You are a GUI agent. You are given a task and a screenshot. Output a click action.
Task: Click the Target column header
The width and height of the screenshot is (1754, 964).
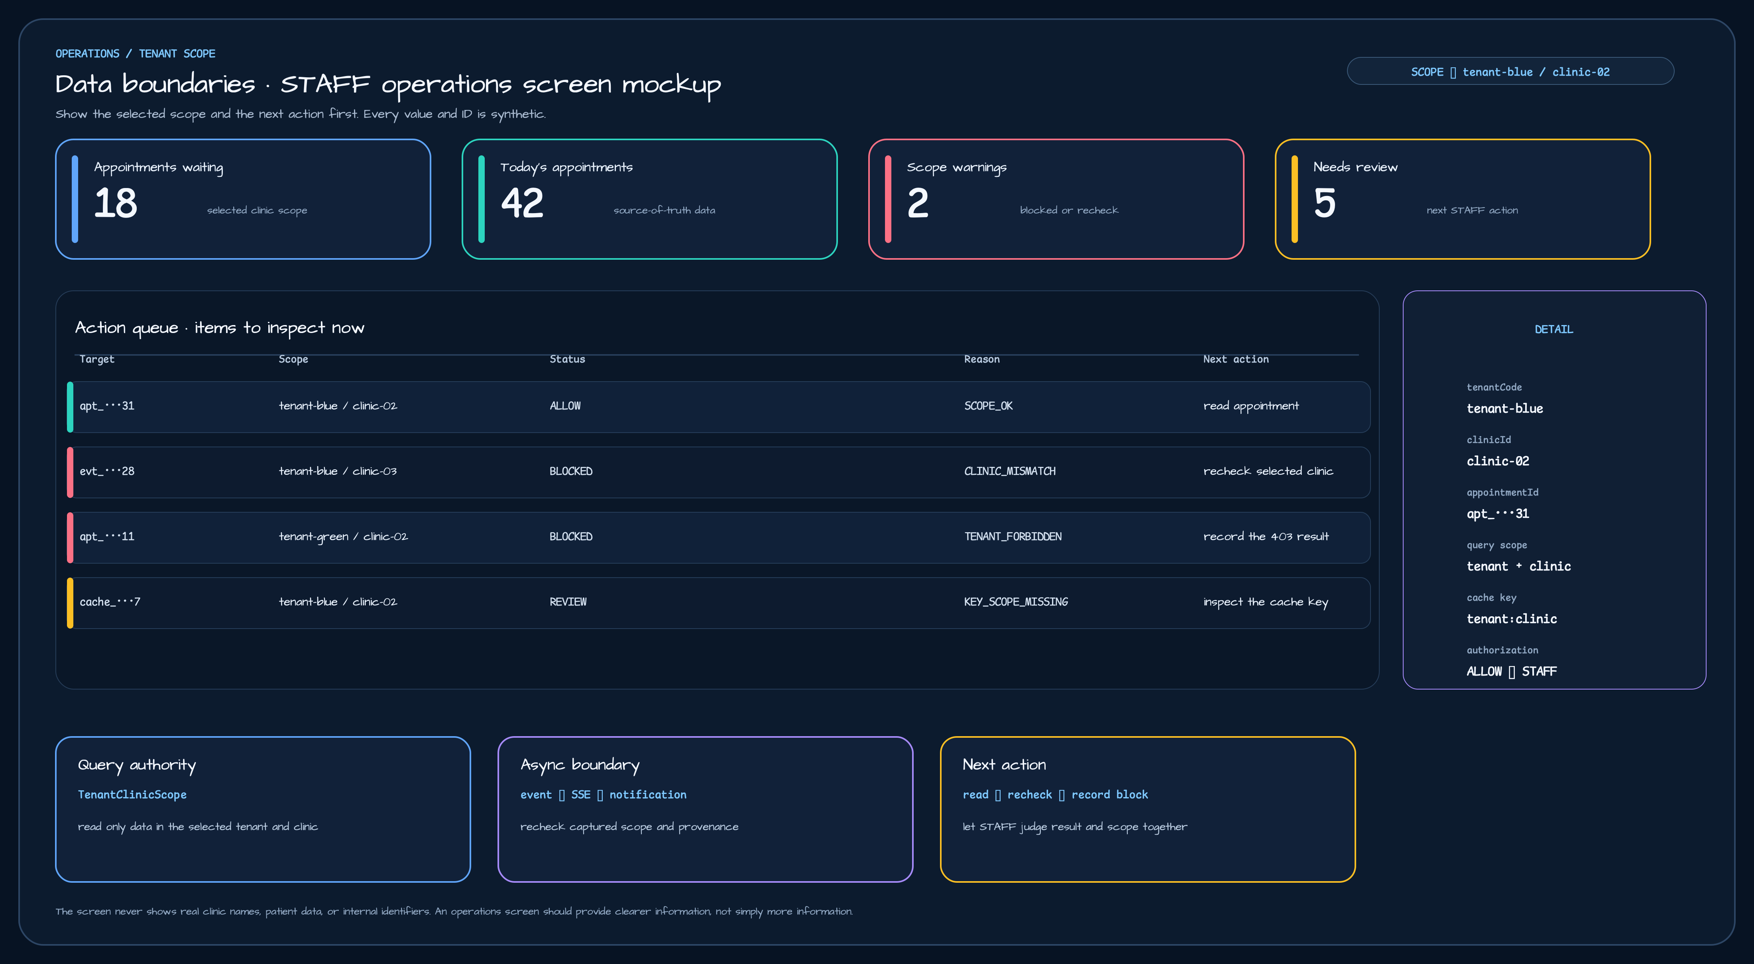[x=97, y=359]
